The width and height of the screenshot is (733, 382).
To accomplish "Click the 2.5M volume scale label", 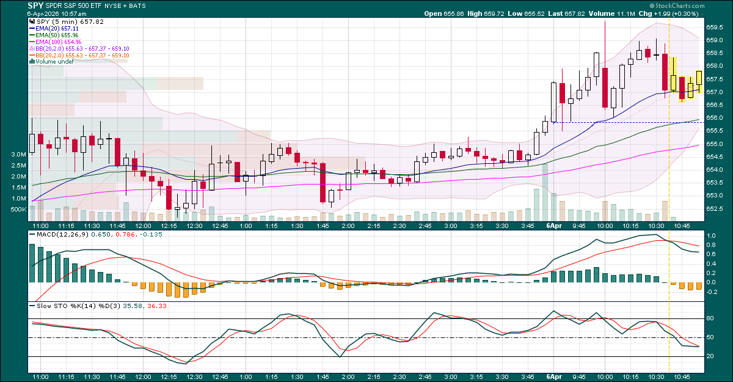I will pos(18,165).
